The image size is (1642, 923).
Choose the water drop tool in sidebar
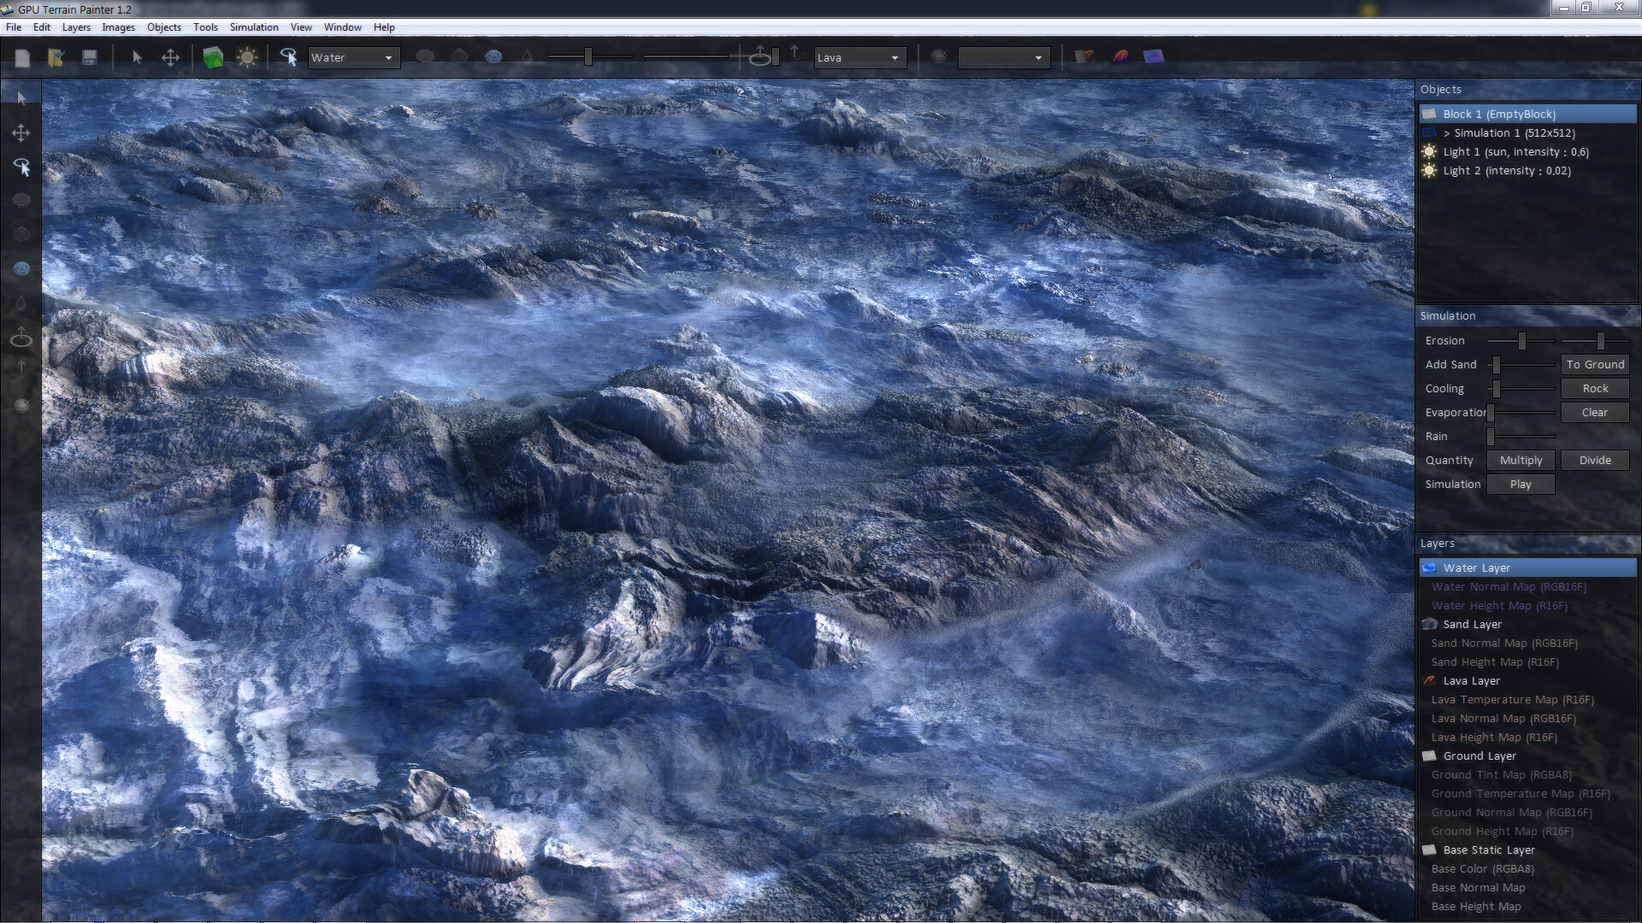pyautogui.click(x=21, y=302)
